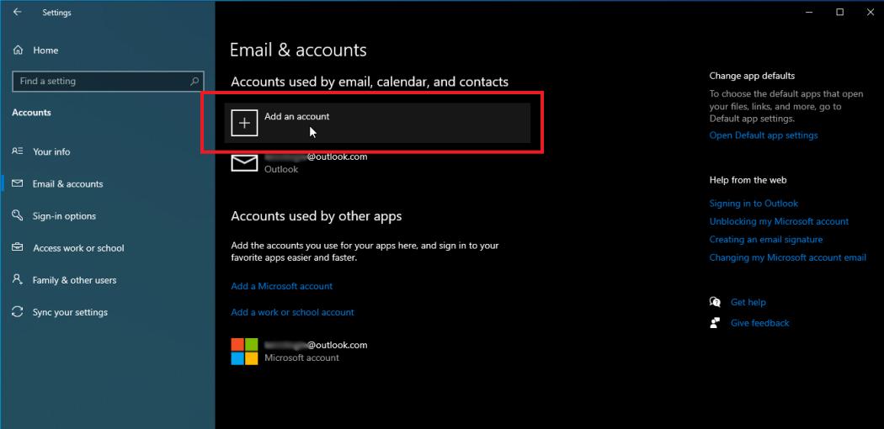Click the Sign-in options key icon
This screenshot has height=429, width=884.
(18, 215)
